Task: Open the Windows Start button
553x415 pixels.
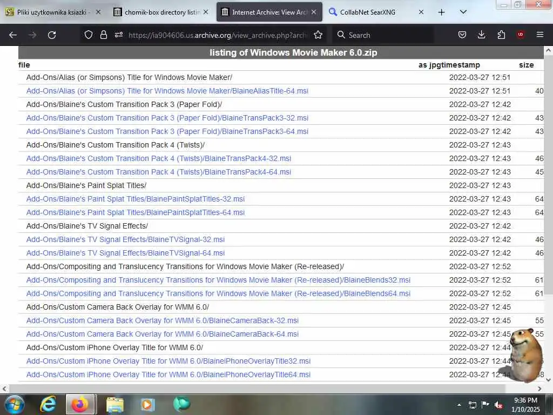Action: coord(14,404)
